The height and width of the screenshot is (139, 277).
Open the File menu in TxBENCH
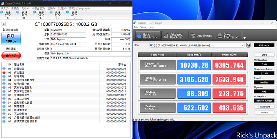[x=136, y=27]
